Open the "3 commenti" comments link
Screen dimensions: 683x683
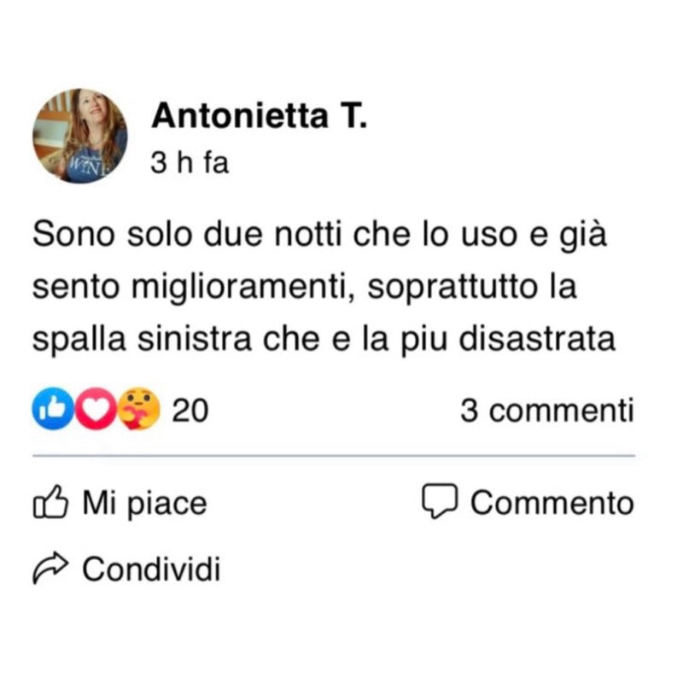547,412
